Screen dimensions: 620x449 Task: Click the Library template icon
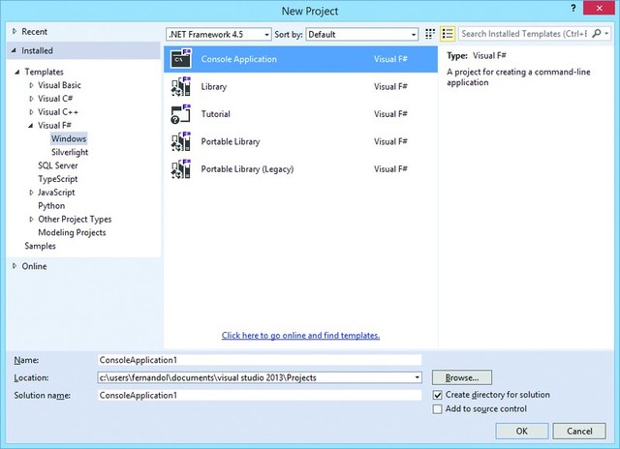click(x=181, y=86)
